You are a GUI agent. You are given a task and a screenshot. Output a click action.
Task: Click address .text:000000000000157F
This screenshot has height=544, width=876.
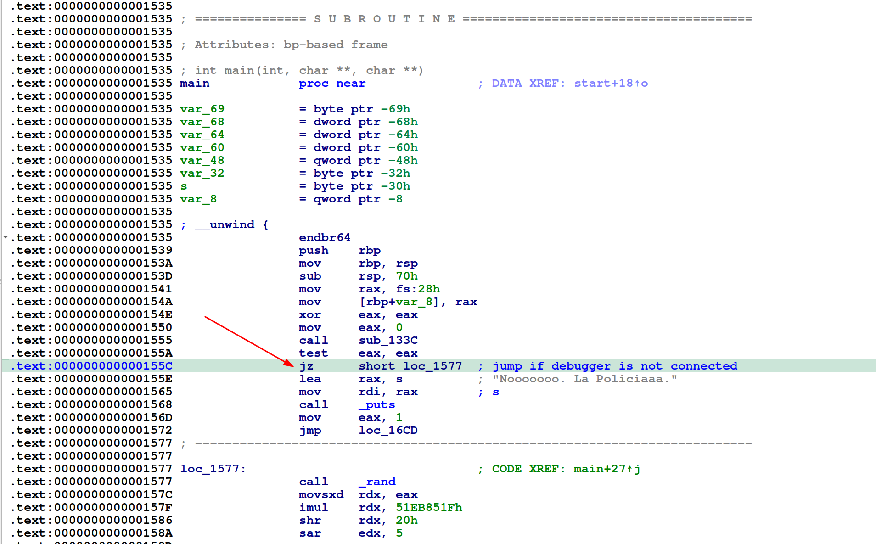tap(91, 507)
